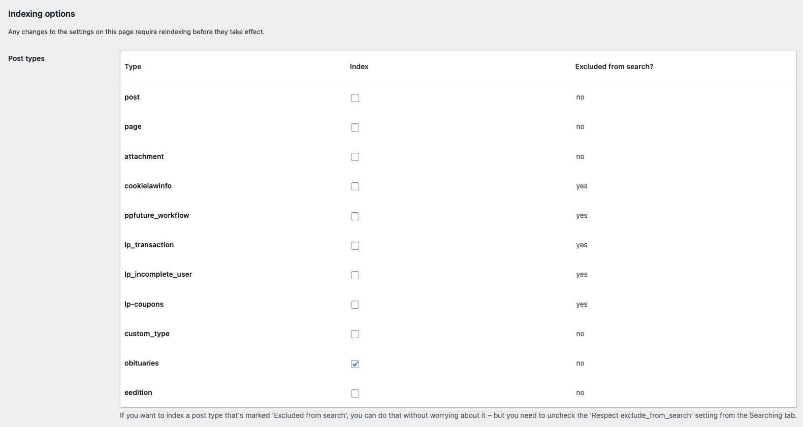Check the ppfuture_workflow index box
The image size is (803, 427).
(355, 216)
